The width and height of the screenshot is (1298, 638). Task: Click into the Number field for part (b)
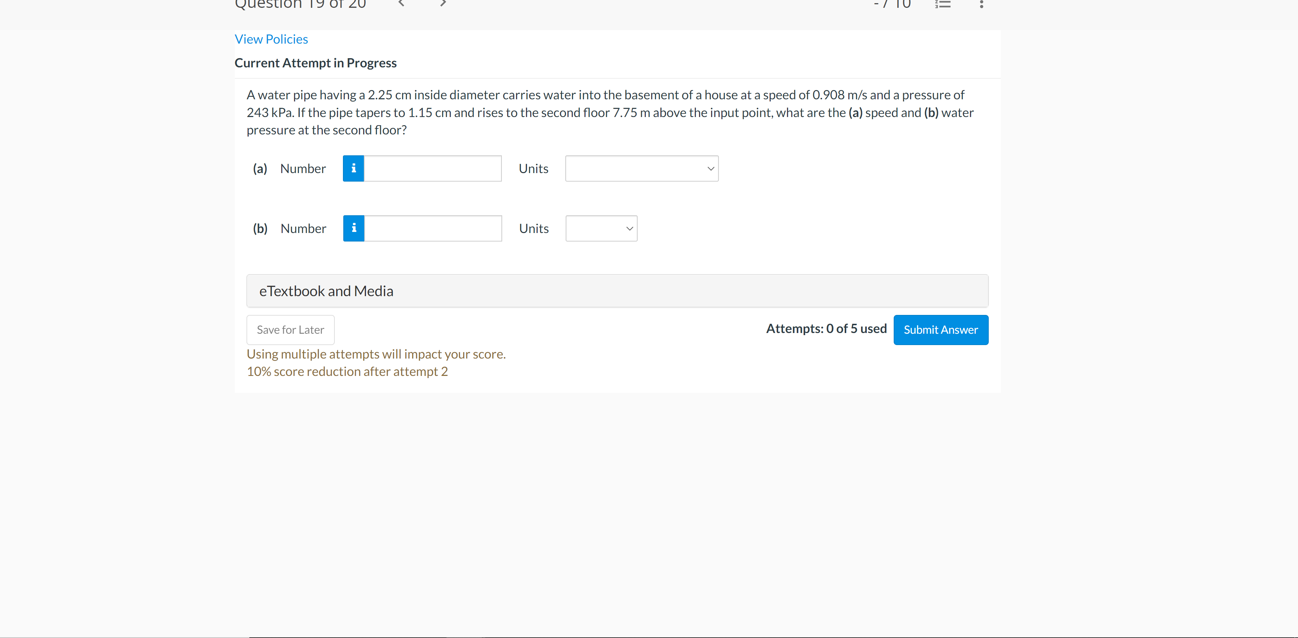click(x=432, y=228)
